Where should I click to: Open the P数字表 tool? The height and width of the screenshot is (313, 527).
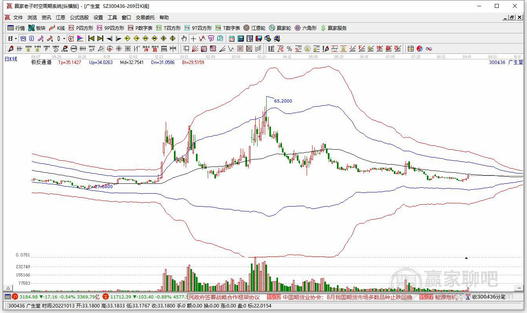[x=140, y=28]
